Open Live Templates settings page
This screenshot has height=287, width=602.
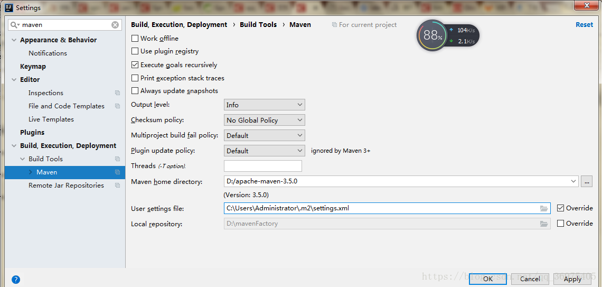(x=51, y=119)
